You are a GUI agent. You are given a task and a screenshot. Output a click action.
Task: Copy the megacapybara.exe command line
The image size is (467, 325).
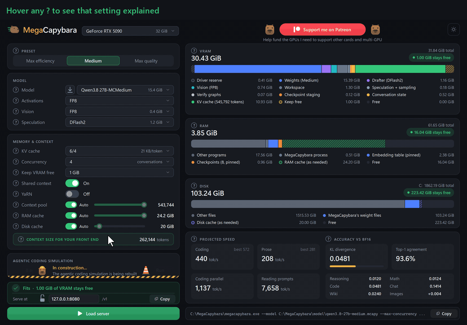pyautogui.click(x=444, y=313)
